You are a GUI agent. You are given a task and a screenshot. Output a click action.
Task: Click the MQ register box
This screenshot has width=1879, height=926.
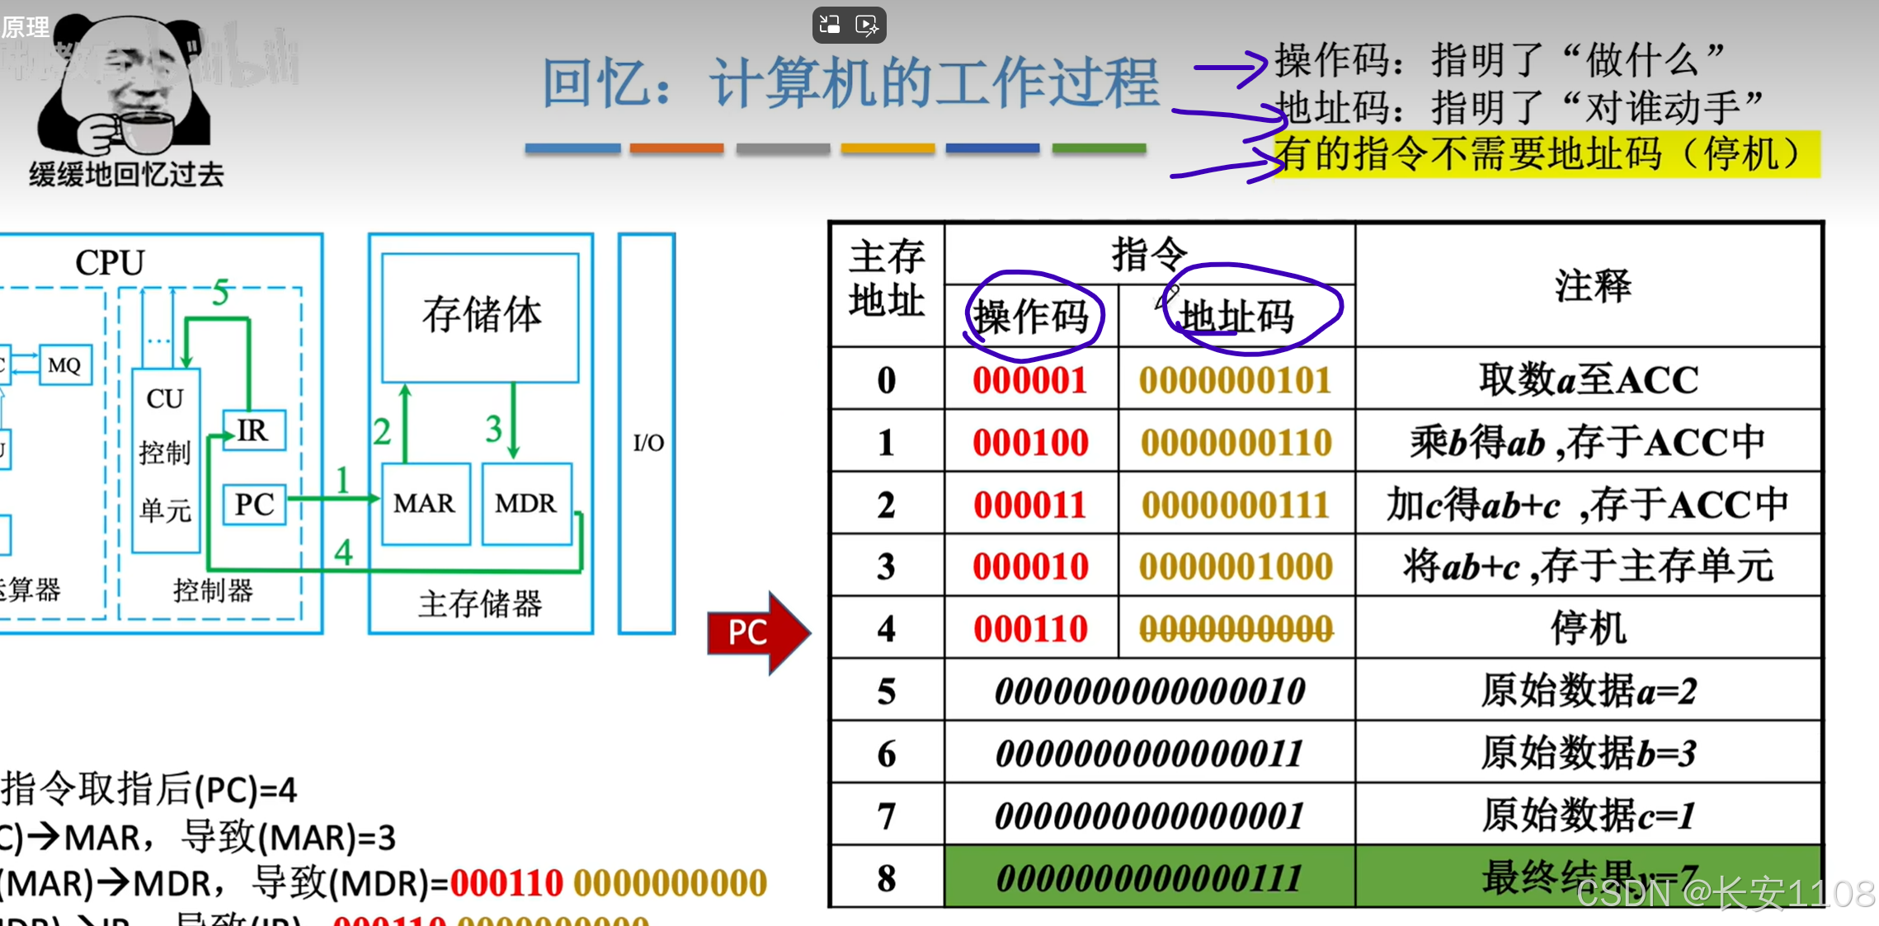(64, 365)
